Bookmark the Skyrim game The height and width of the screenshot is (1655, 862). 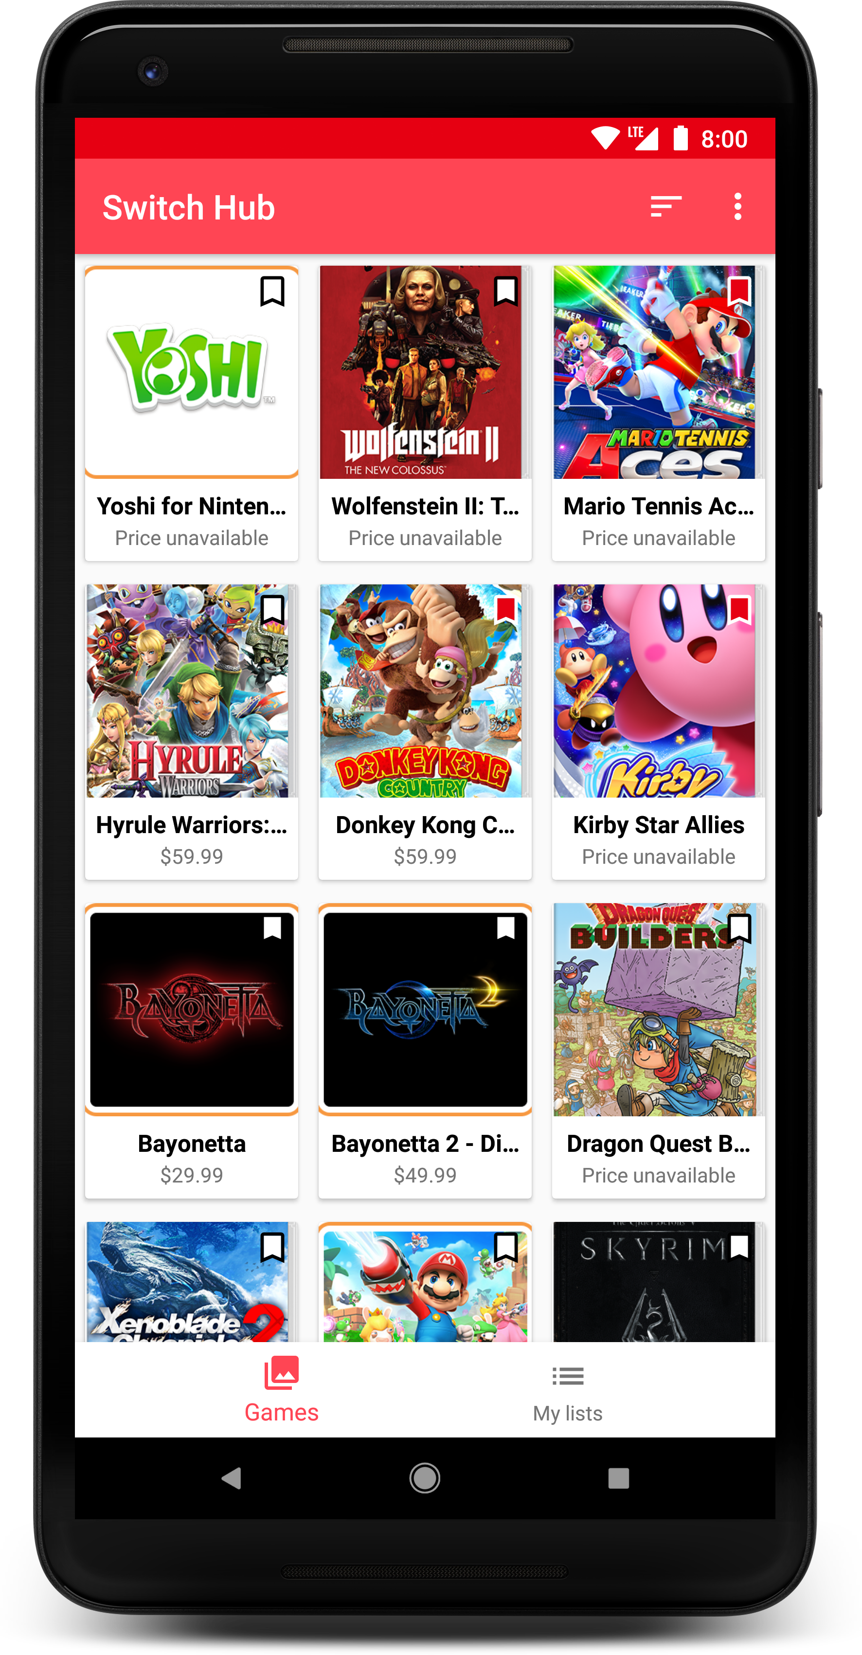pos(739,1248)
